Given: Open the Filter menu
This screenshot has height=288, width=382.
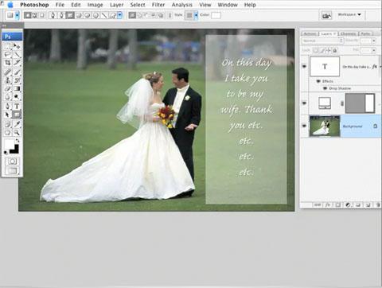Looking at the screenshot, I should click(x=158, y=5).
